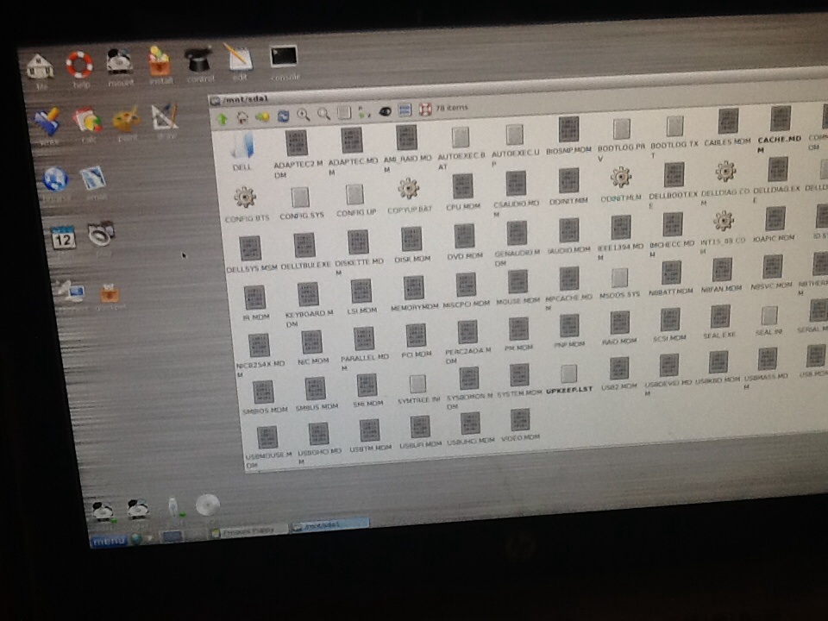828x621 pixels.
Task: Open the email desktop icon
Action: pos(95,179)
